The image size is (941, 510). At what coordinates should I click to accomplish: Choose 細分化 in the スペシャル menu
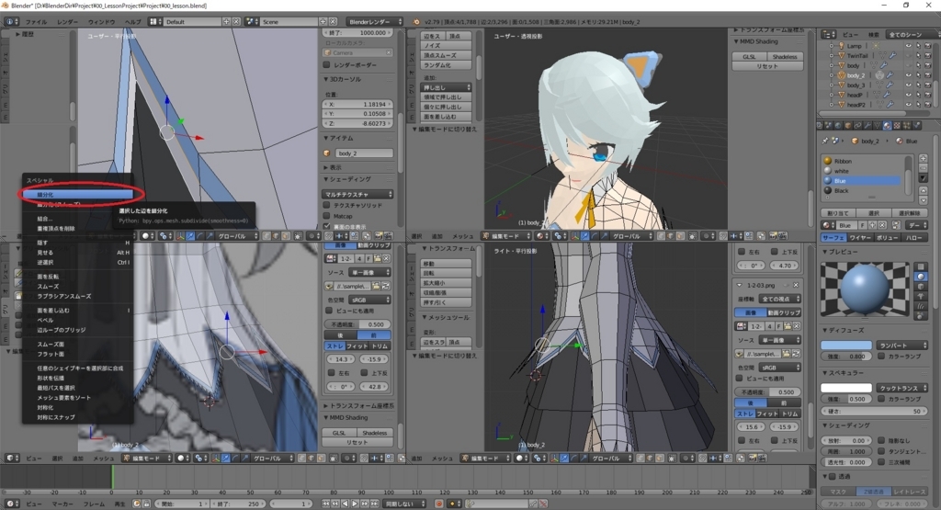(77, 195)
